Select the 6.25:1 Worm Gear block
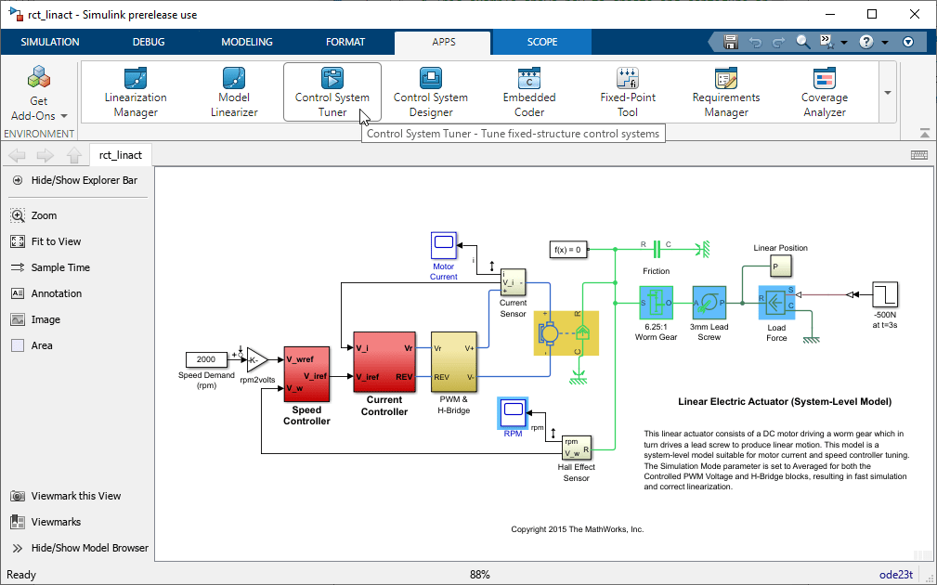 tap(657, 303)
